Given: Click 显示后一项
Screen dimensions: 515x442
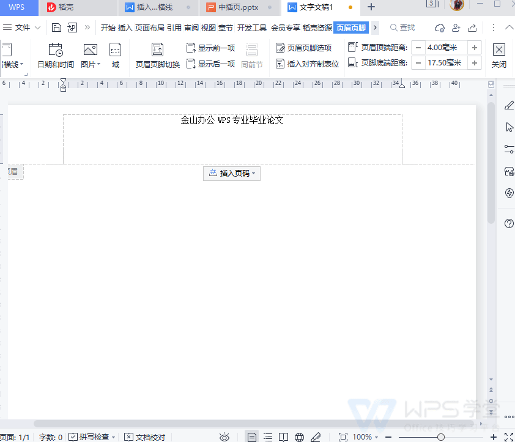Looking at the screenshot, I should [x=210, y=64].
